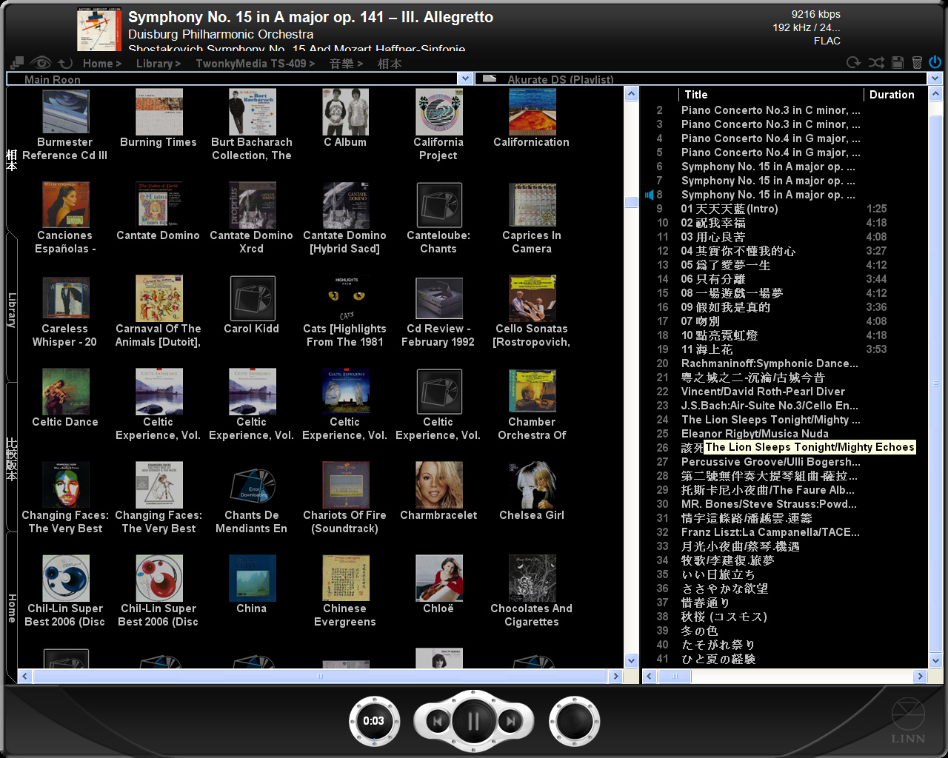948x758 pixels.
Task: Click the volume control dial
Action: pyautogui.click(x=574, y=721)
